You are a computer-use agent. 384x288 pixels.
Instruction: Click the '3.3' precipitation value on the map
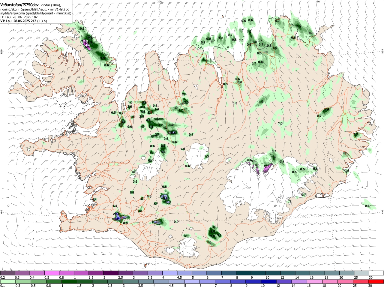[142, 199]
